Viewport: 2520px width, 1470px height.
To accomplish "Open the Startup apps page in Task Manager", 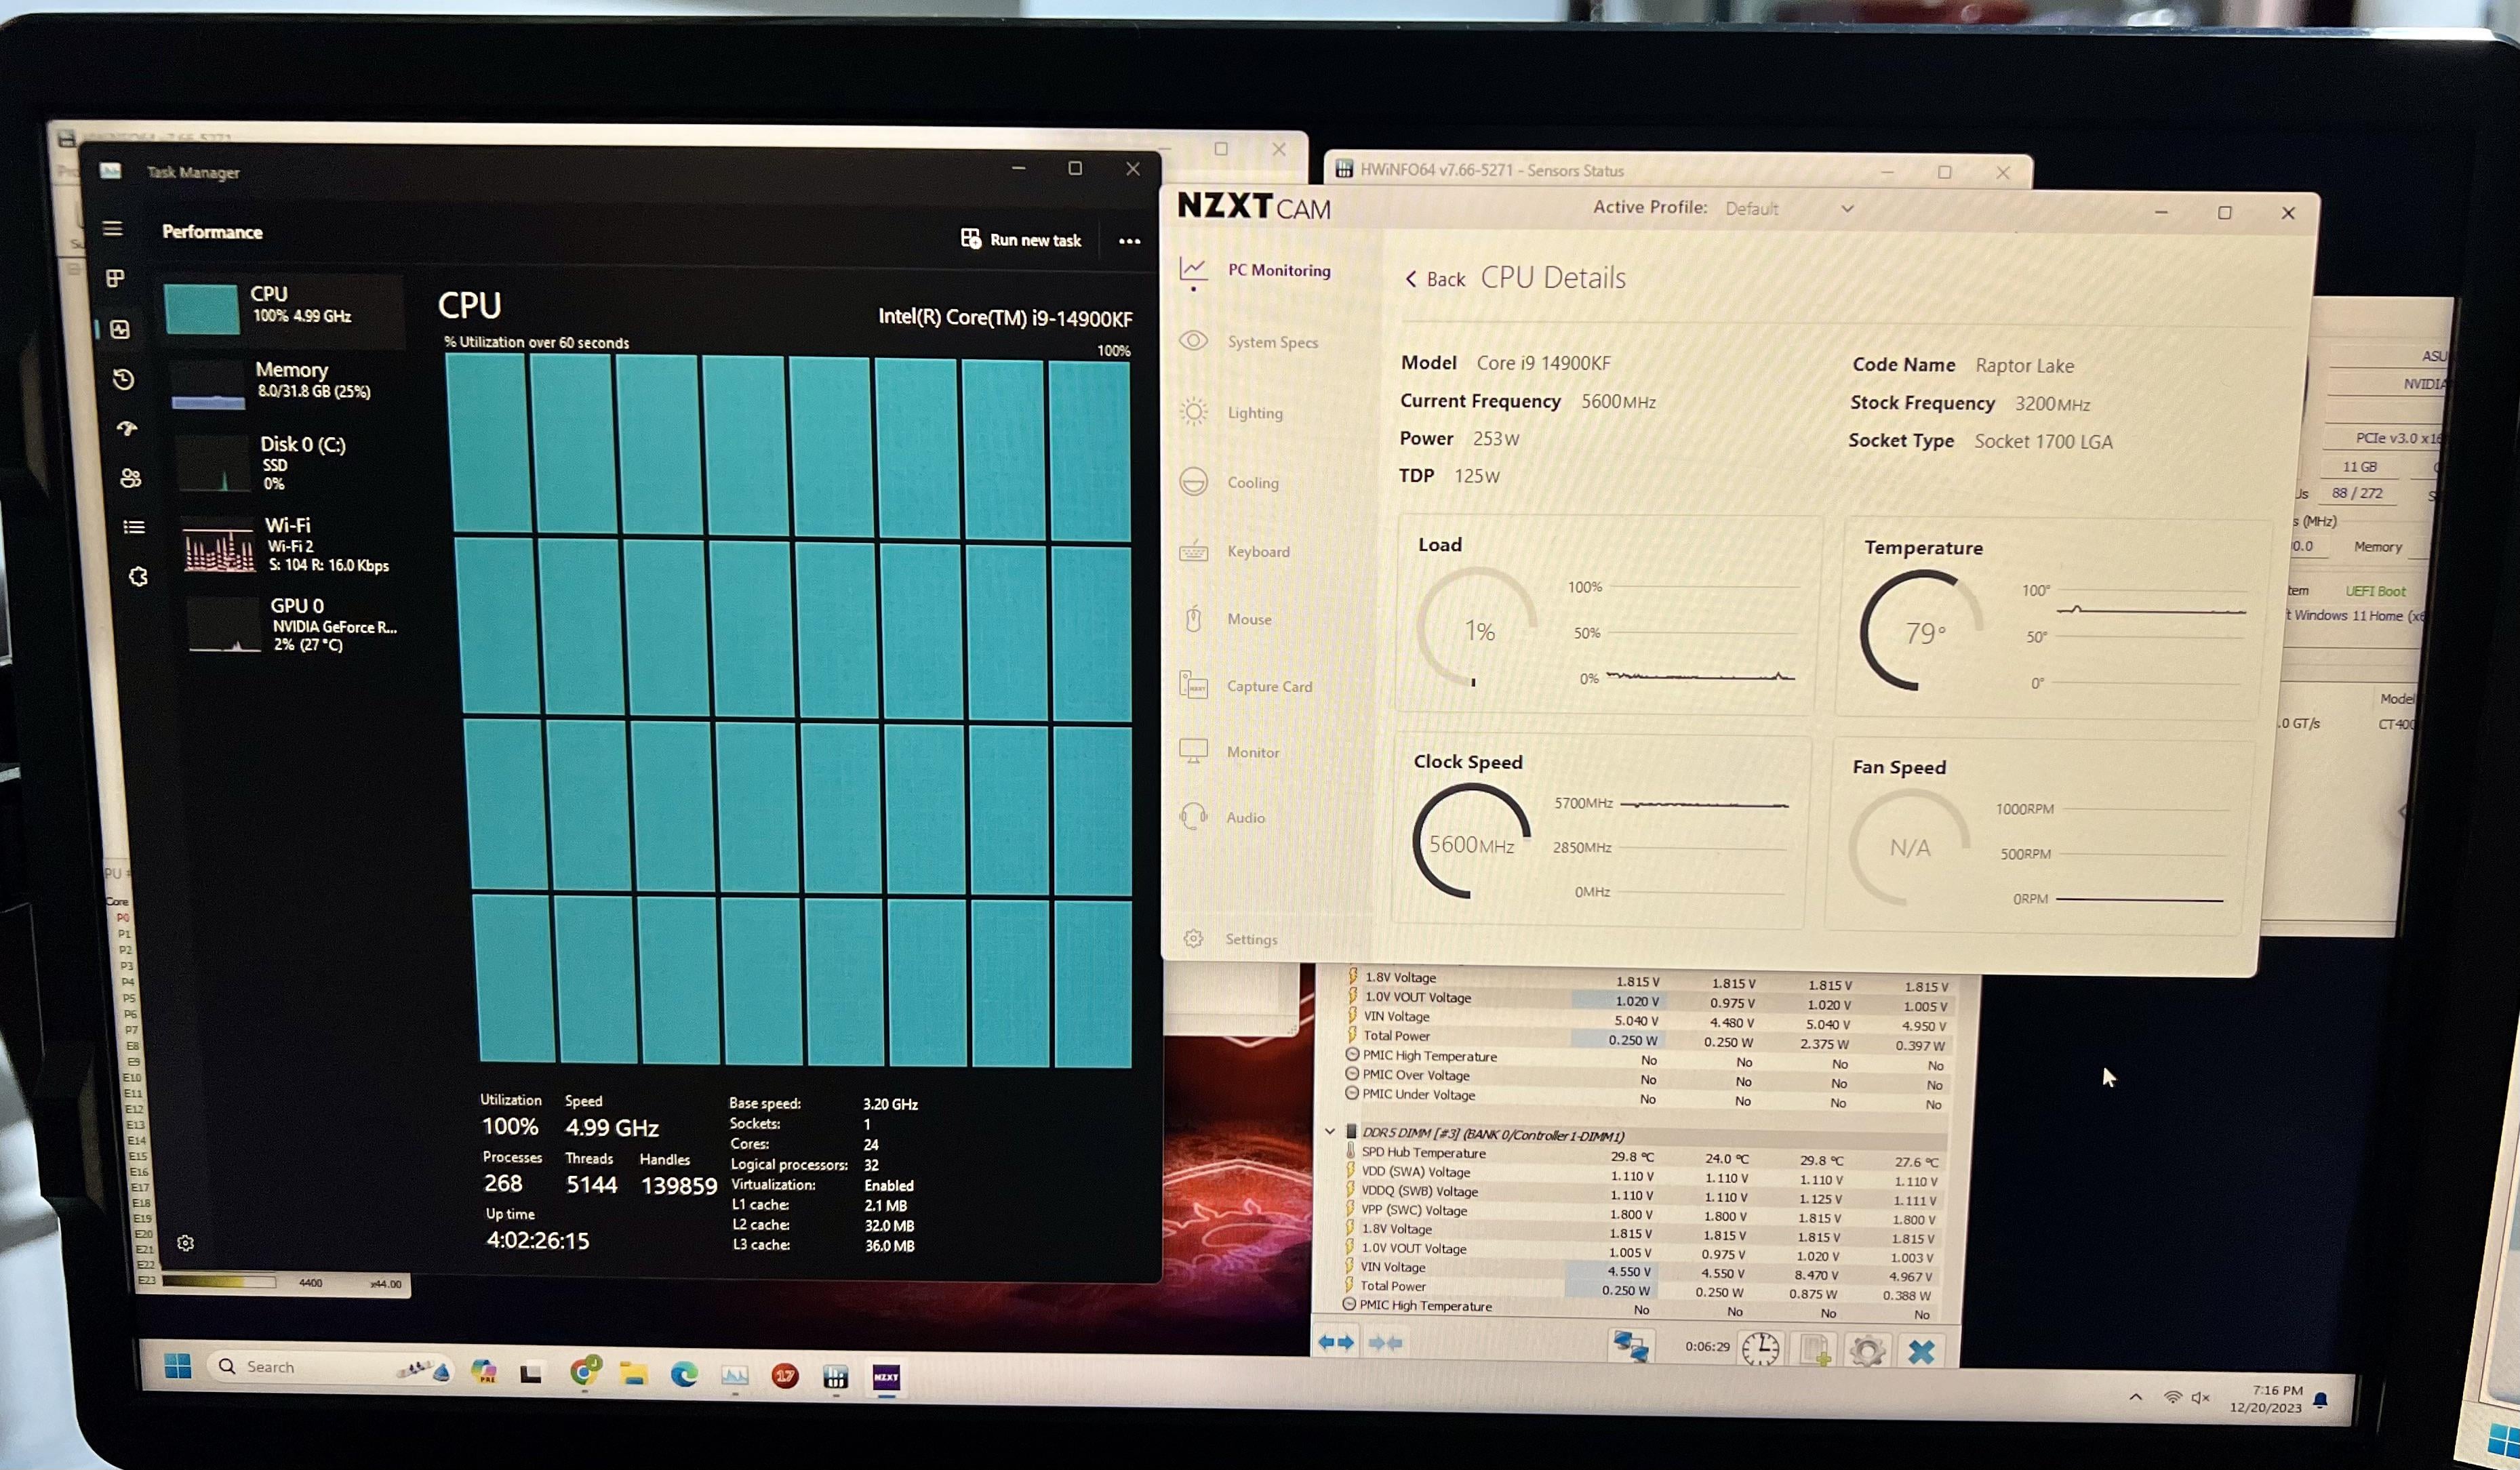I will [x=127, y=429].
